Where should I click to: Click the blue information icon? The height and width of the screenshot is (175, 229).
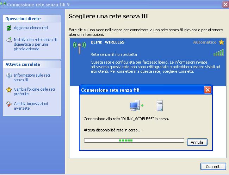tap(9, 75)
